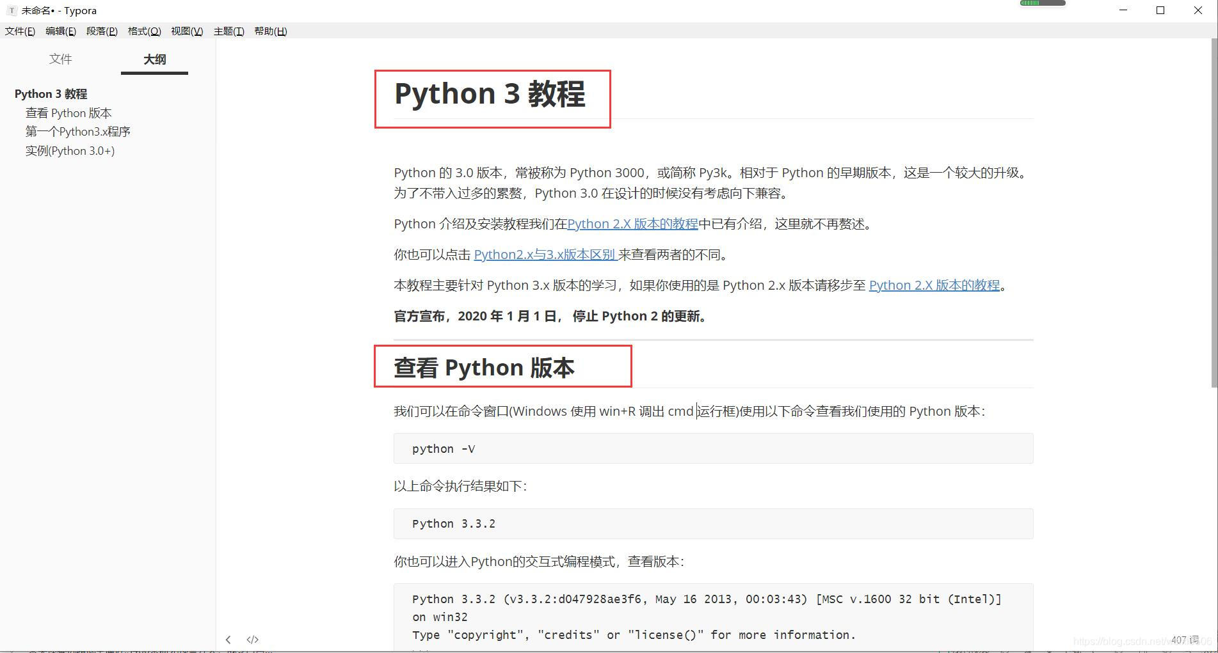Screen dimensions: 1218x653
Task: Click the bold line 官方宣布，2020 年 1 月 1 日
Action: tap(551, 316)
